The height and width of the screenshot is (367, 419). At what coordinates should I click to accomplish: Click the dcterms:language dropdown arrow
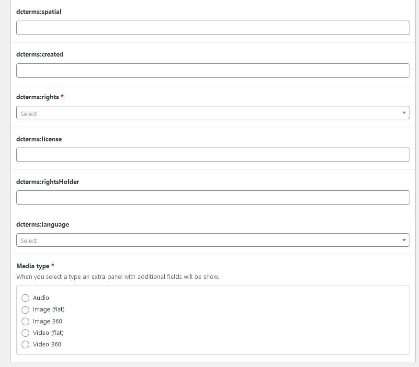tap(404, 241)
